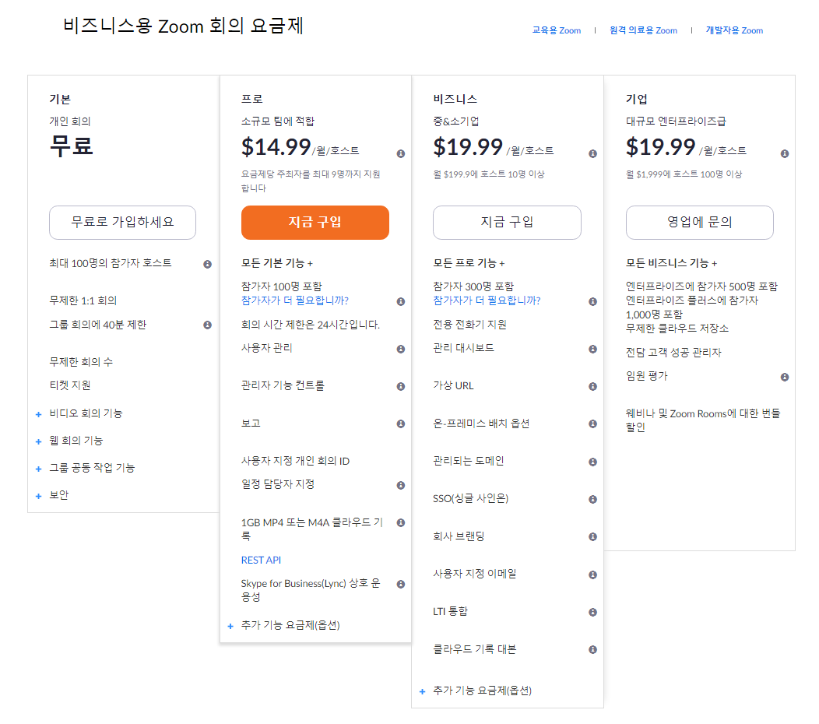
Task: Click info icon beside $14.99 프로 price
Action: point(401,153)
